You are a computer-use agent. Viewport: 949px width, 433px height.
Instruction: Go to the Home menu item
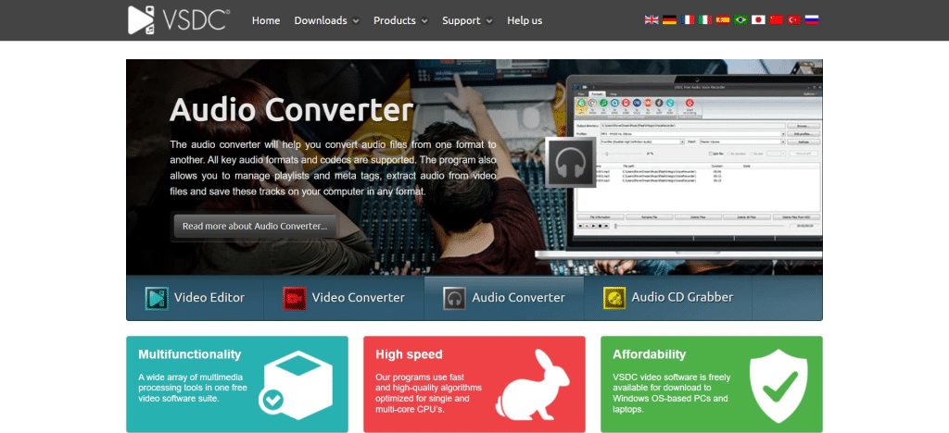(x=266, y=20)
